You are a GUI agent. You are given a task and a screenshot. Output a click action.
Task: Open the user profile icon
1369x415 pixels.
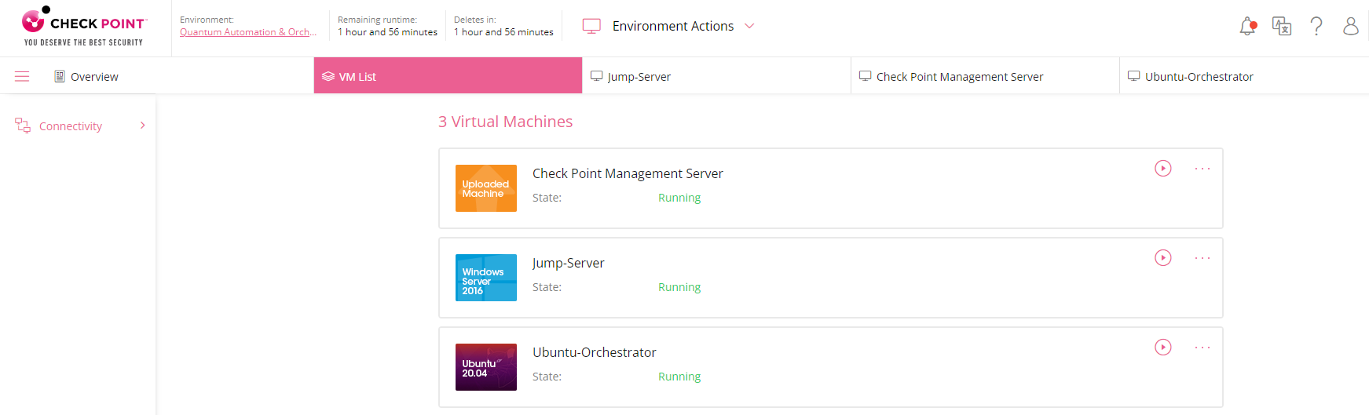pos(1350,27)
